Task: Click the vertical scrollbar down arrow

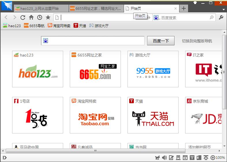Action: [224, 146]
